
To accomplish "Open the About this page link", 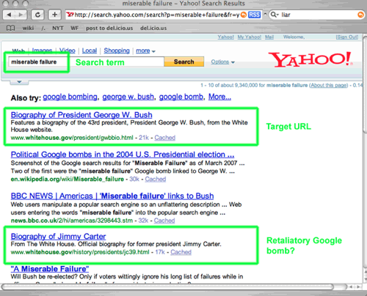I will point(329,85).
